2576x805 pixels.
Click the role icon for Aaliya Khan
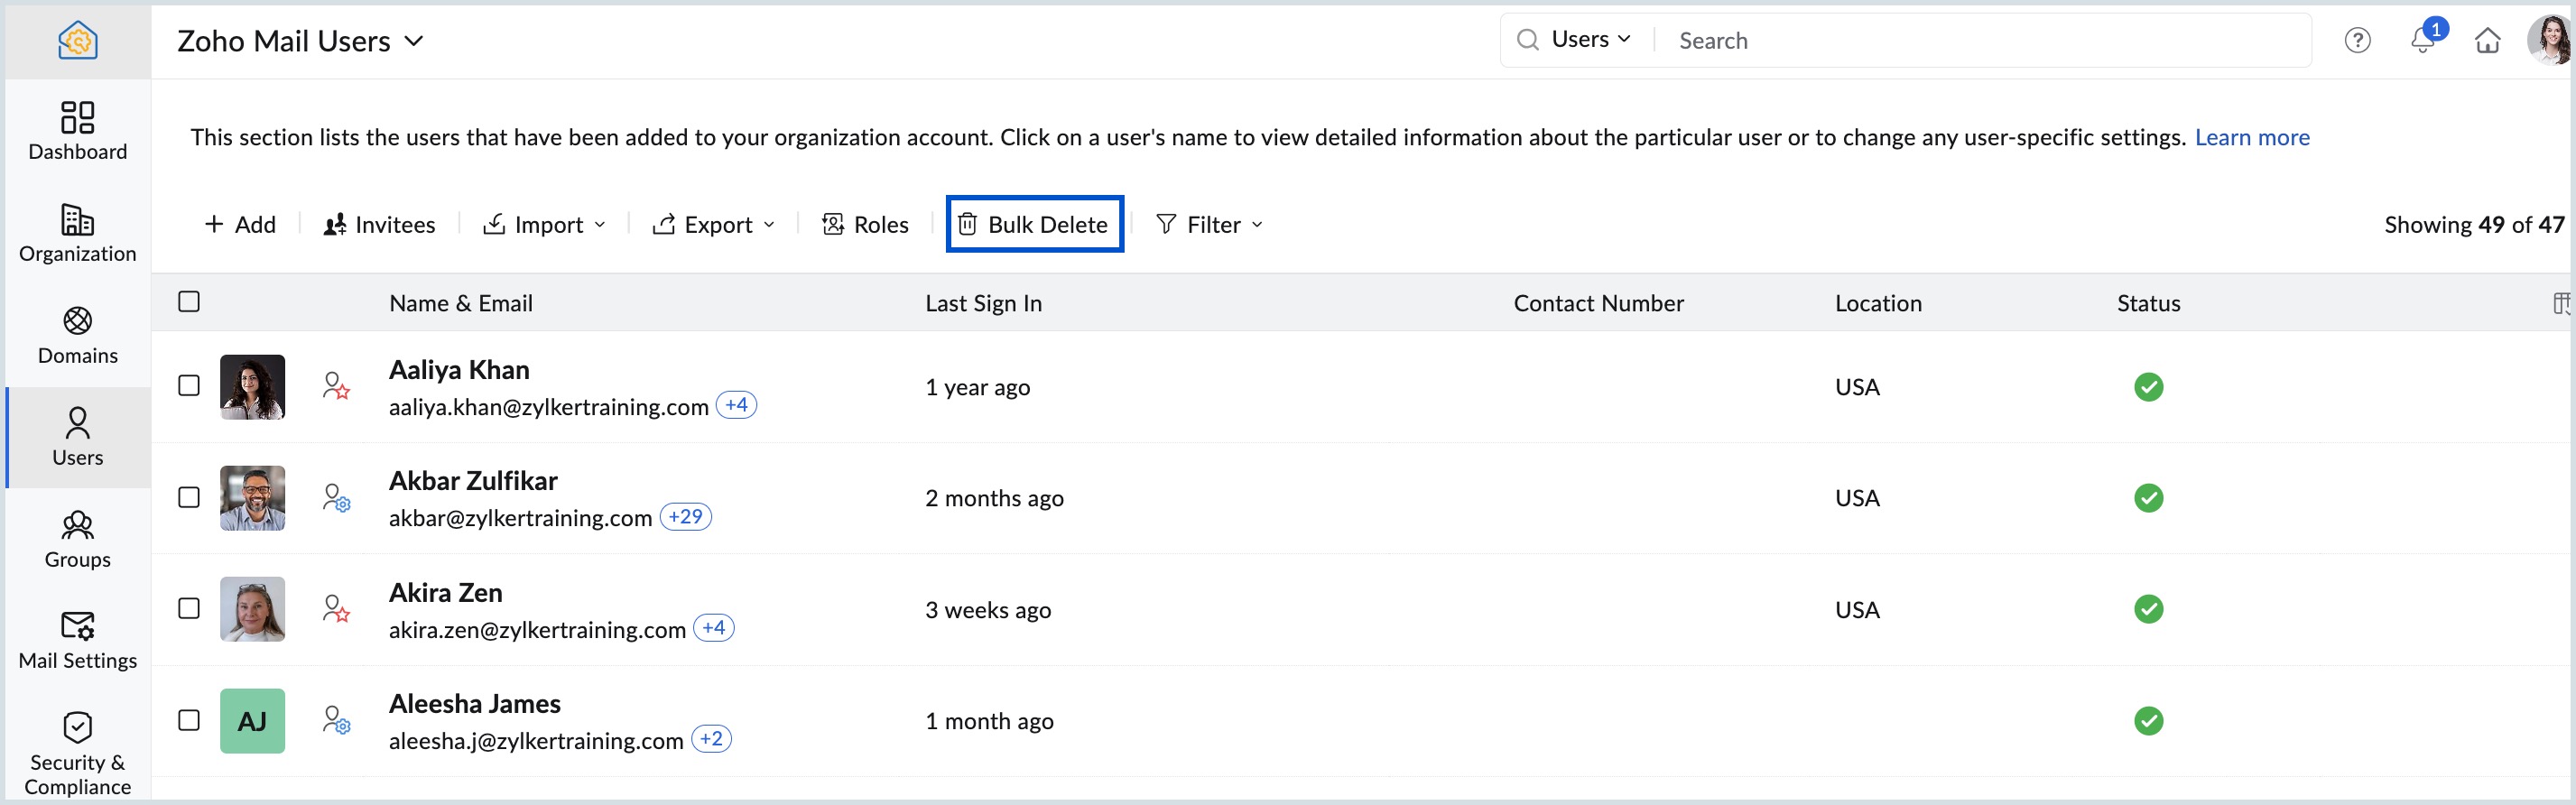(336, 386)
